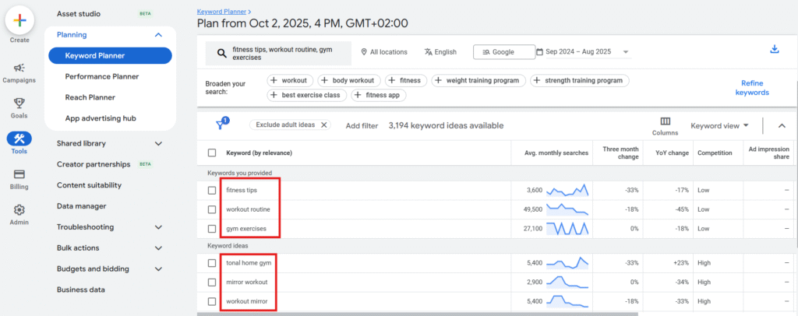Viewport: 798px width, 316px height.
Task: Open Content suitability menu item
Action: pyautogui.click(x=89, y=185)
